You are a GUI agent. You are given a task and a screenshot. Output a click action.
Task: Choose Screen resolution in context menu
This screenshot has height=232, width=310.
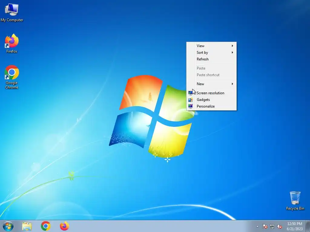211,93
